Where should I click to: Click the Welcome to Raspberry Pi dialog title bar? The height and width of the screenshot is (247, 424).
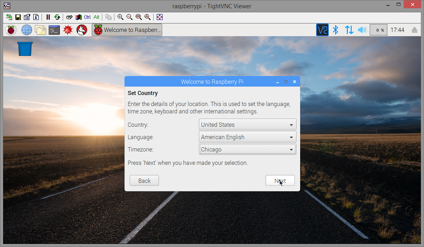pyautogui.click(x=212, y=81)
